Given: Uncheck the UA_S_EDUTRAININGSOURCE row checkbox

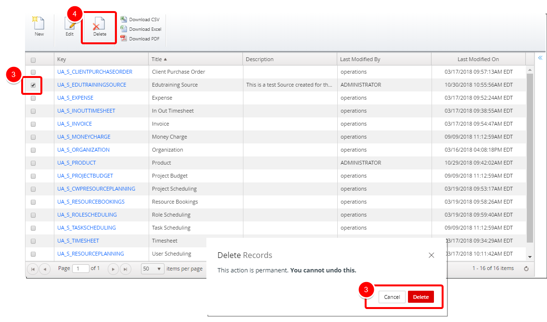Looking at the screenshot, I should point(33,85).
